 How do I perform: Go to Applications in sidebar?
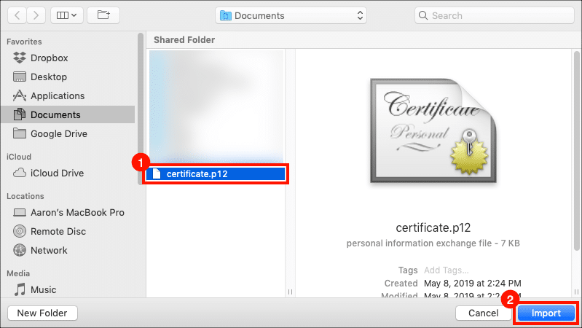point(57,95)
